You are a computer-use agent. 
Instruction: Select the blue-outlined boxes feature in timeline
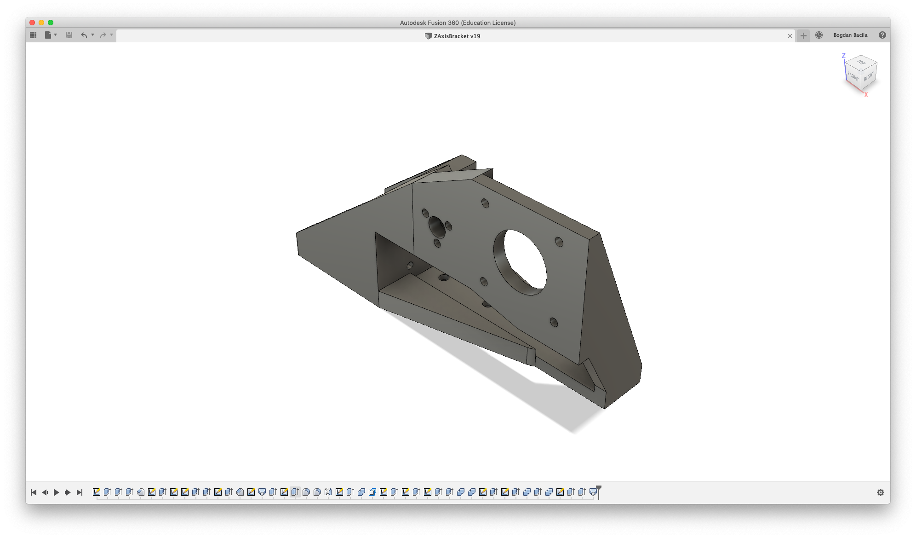click(x=372, y=492)
